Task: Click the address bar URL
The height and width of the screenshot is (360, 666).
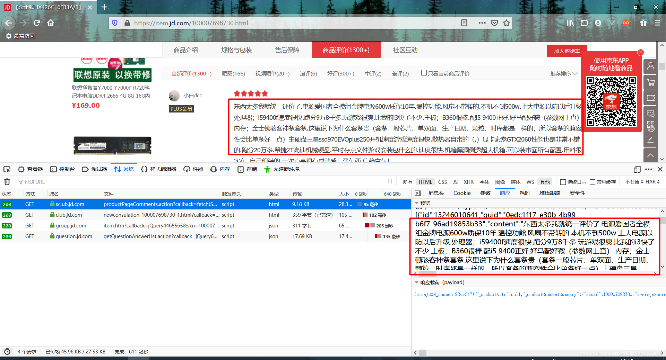Action: (191, 23)
